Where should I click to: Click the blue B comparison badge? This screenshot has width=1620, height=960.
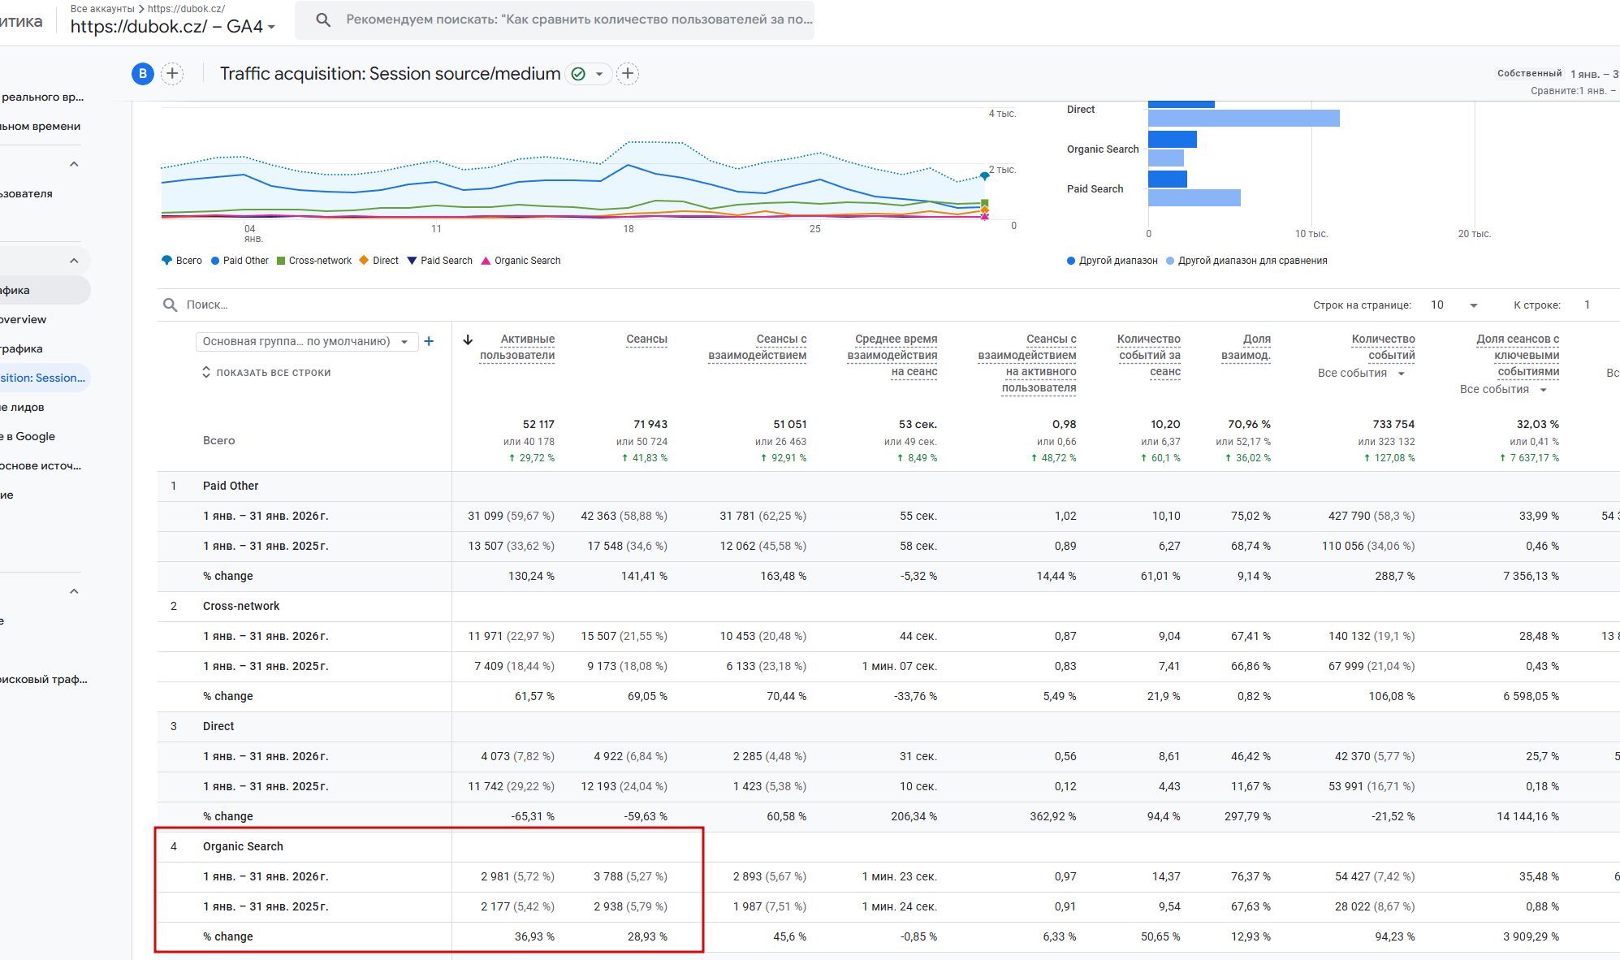click(x=143, y=74)
